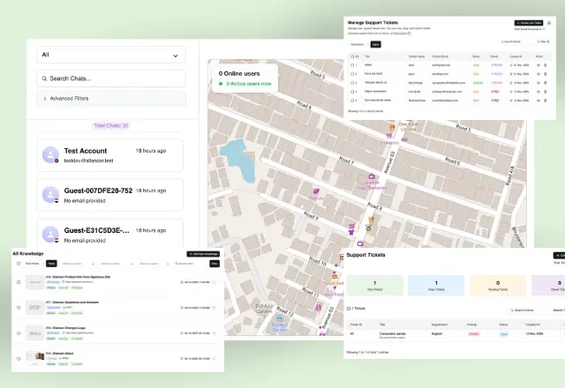Click Filter button in All Knowledge
Image resolution: width=565 pixels, height=388 pixels.
click(x=215, y=264)
